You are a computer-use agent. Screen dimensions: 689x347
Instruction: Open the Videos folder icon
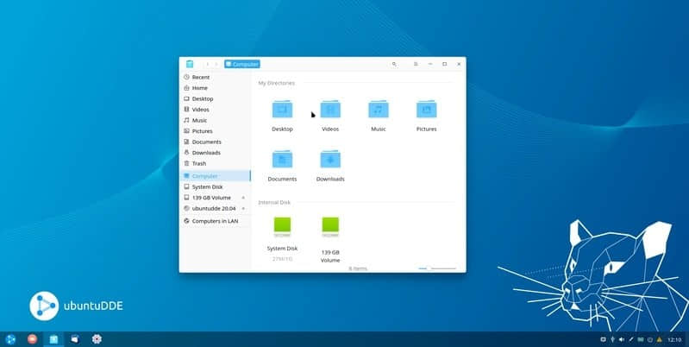pyautogui.click(x=330, y=110)
